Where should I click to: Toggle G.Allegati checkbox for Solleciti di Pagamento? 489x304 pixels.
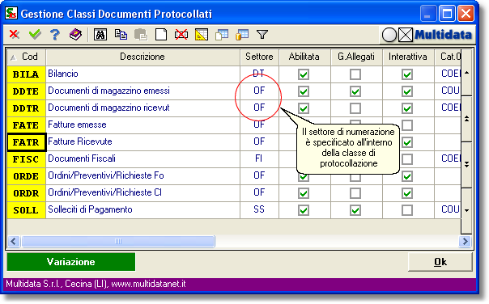(355, 210)
